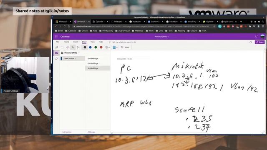This screenshot has width=267, height=150.
Task: Pick the green ink color
Action: (x=96, y=47)
